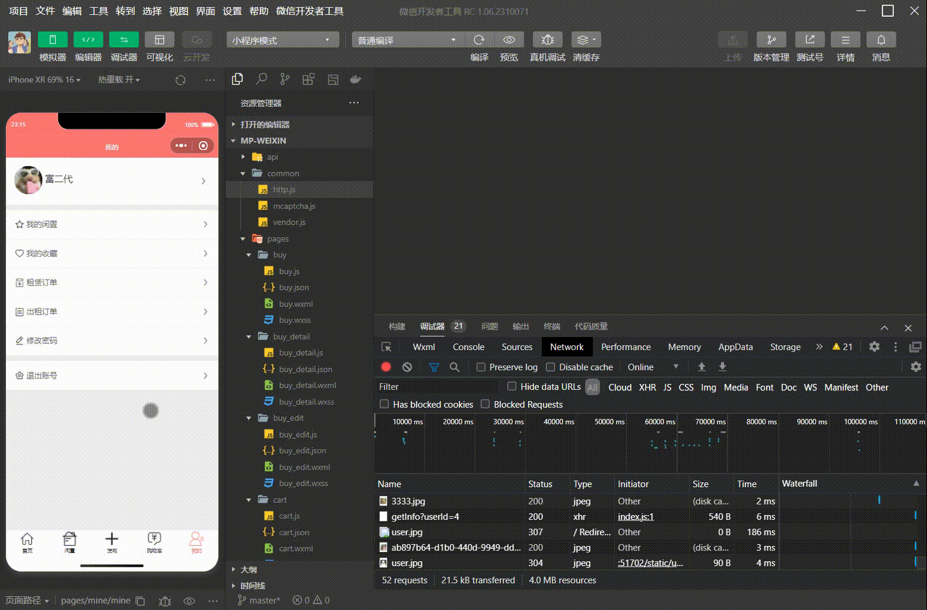Check Has blocked cookies

click(385, 404)
